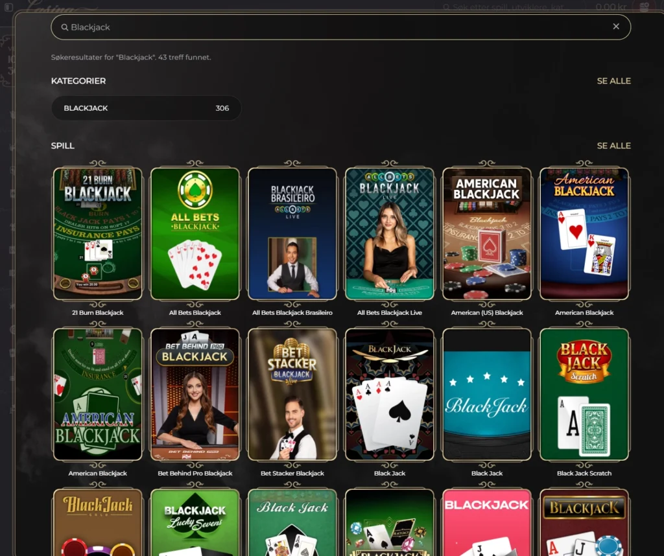Open the All Bets Blackjack Brasileiro game

click(292, 233)
